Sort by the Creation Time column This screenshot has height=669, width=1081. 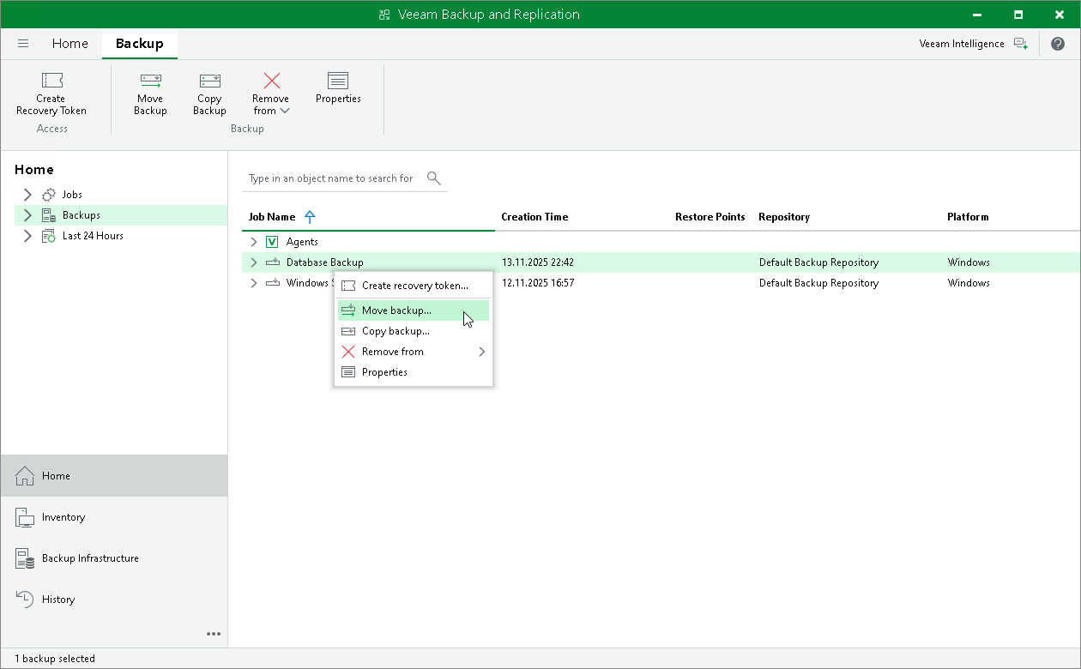pyautogui.click(x=534, y=217)
